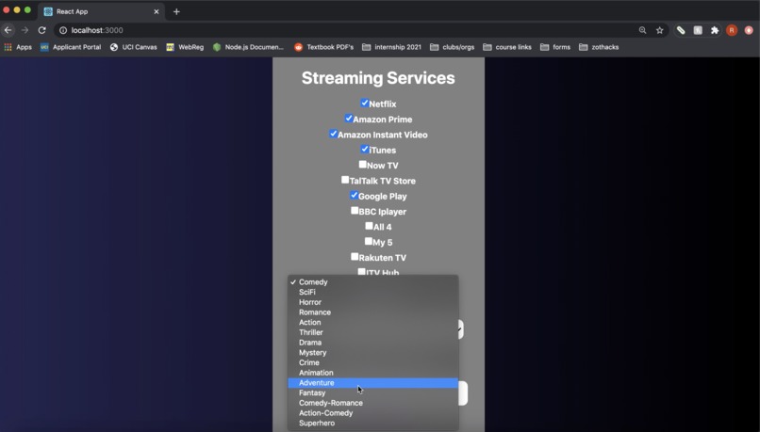Viewport: 760px width, 432px height.
Task: Open the Node.js Documentation bookmark
Action: 249,47
